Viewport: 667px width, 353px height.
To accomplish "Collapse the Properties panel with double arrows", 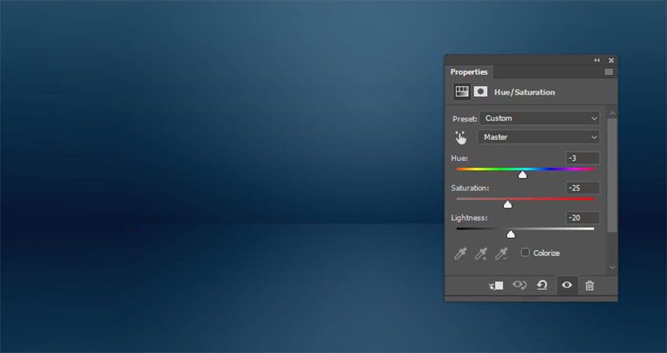I will pyautogui.click(x=597, y=60).
